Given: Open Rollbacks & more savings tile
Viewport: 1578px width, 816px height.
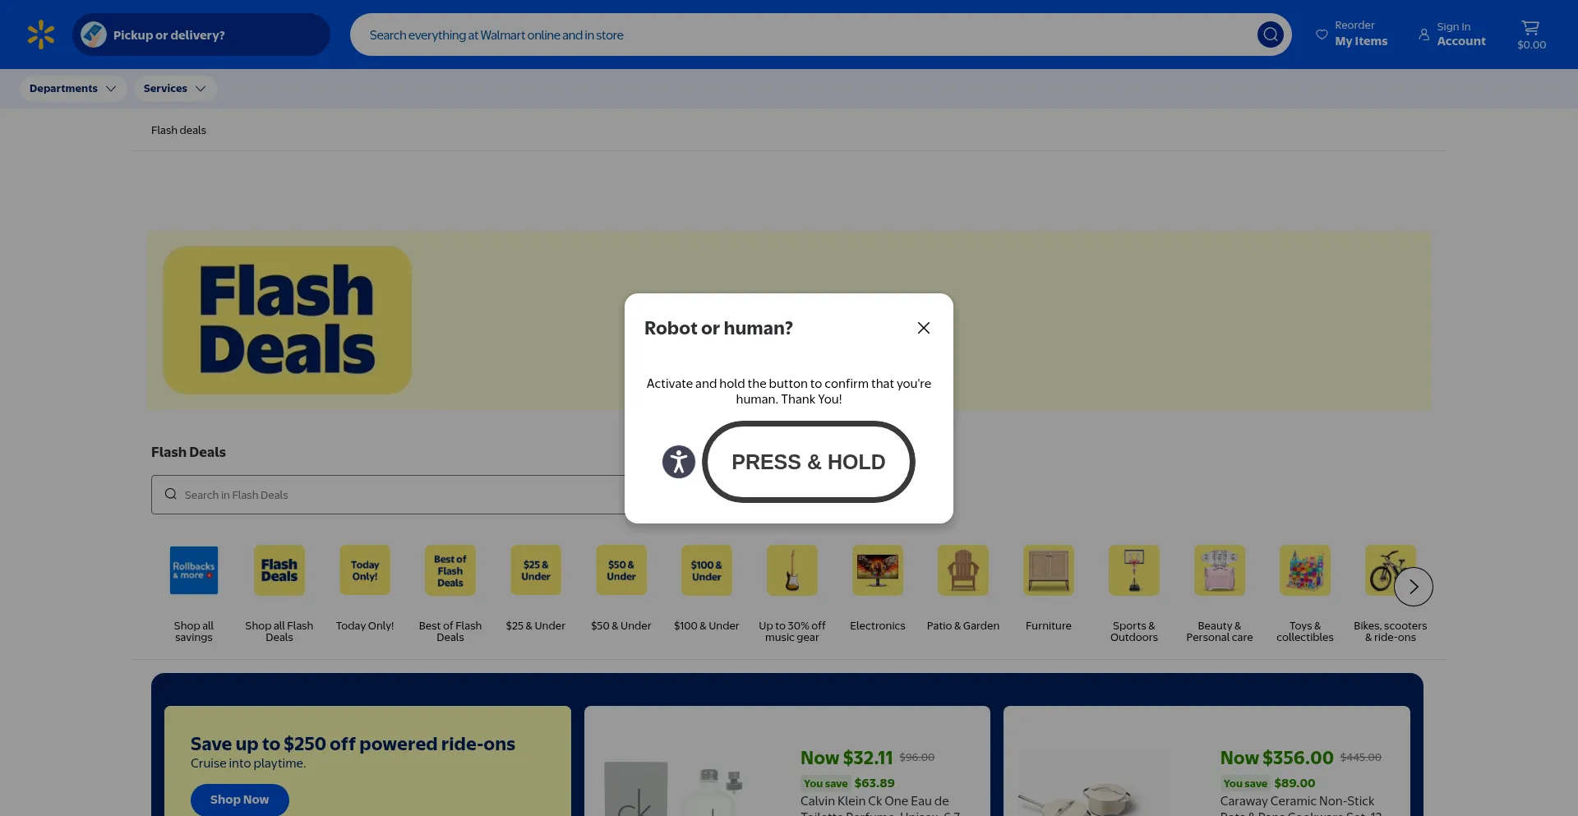Looking at the screenshot, I should [194, 594].
